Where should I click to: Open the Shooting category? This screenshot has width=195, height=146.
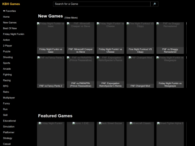[x=8, y=57]
